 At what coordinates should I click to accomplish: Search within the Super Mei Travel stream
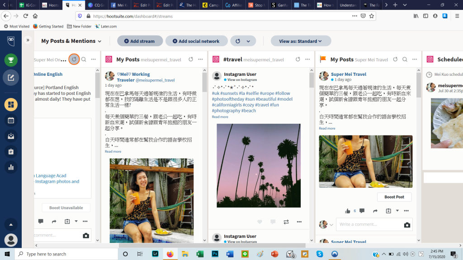pyautogui.click(x=405, y=59)
